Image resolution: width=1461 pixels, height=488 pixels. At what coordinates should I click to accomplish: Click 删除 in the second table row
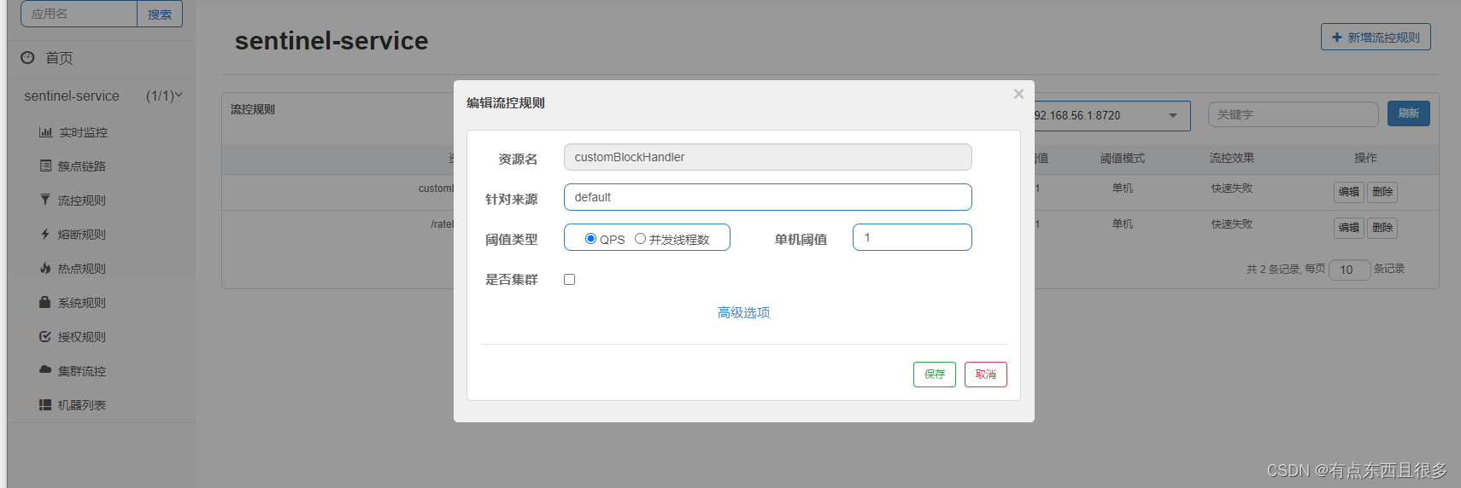click(x=1382, y=228)
